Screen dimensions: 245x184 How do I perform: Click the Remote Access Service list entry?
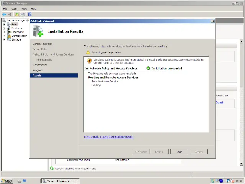click(x=105, y=81)
